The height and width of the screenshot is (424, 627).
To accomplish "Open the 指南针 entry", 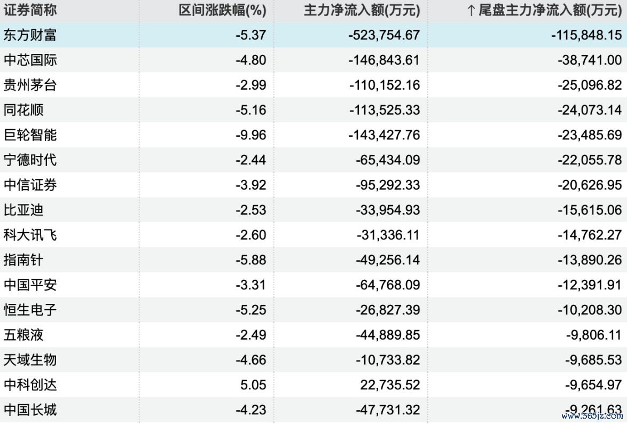I will click(x=23, y=260).
